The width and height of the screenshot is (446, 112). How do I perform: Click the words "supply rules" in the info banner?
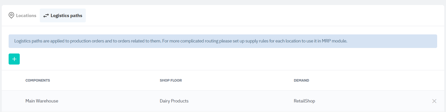(x=257, y=41)
